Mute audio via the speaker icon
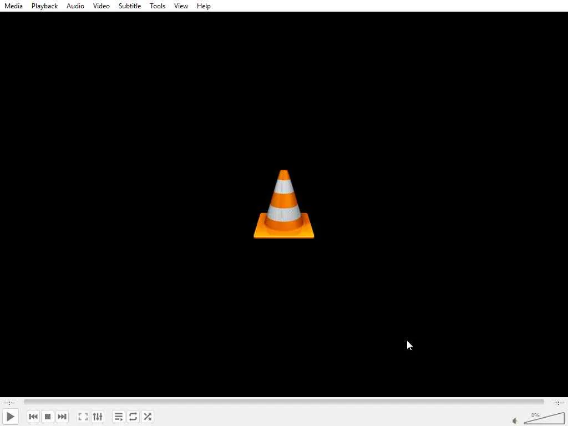This screenshot has height=426, width=568. pyautogui.click(x=515, y=420)
